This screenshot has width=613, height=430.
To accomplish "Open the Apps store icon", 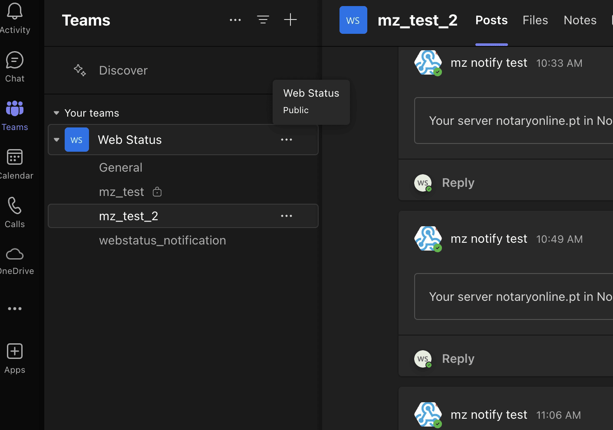I will pos(15,352).
